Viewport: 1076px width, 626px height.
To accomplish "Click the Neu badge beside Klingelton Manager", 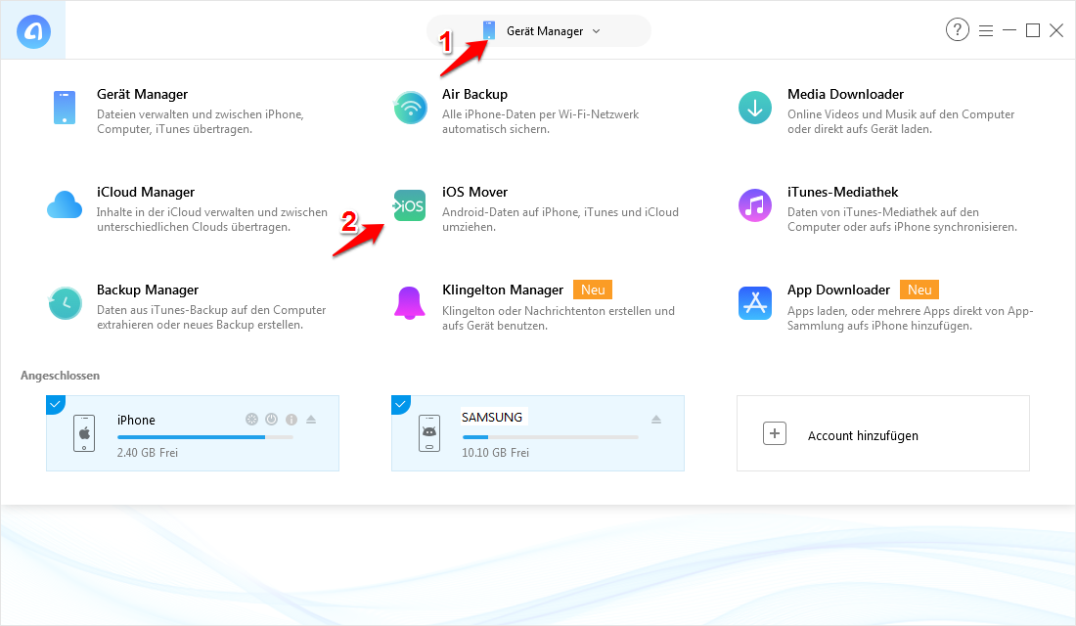I will pyautogui.click(x=593, y=290).
